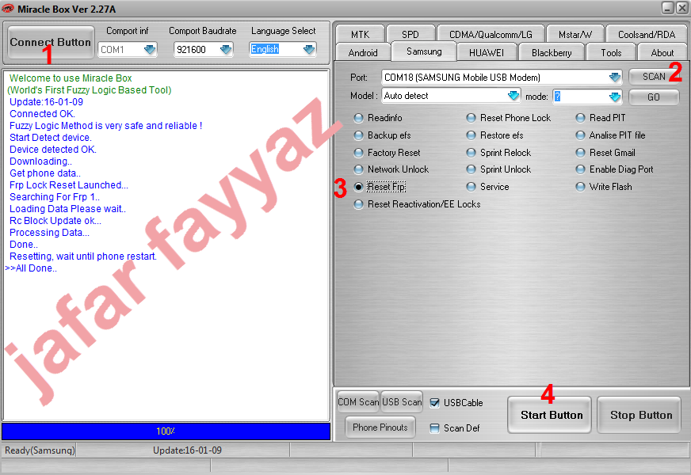Click the COM Scan button
The height and width of the screenshot is (475, 691).
click(358, 402)
